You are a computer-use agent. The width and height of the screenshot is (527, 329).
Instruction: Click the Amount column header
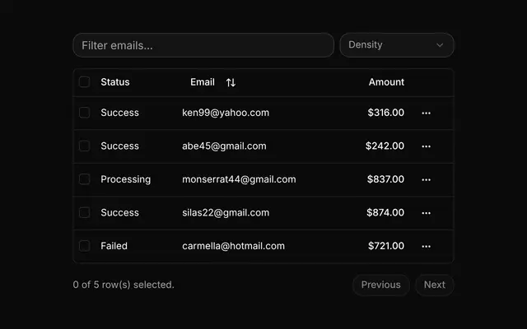(386, 82)
